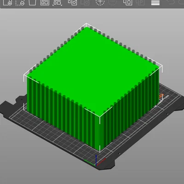Click the greyed-out Remove instance minus icon
Viewport: 184px width, 184px height.
pos(113,2)
